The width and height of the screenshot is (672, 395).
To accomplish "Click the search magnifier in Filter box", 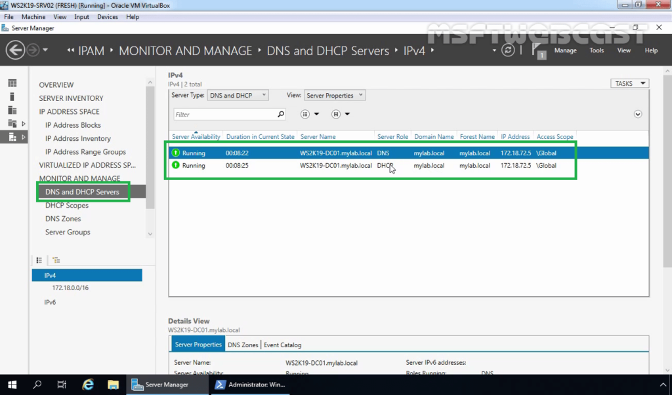I will tap(281, 114).
